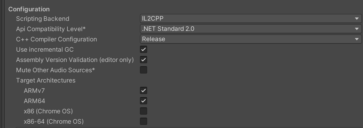Click the C++ Compiler Configuration label

[x=56, y=39]
